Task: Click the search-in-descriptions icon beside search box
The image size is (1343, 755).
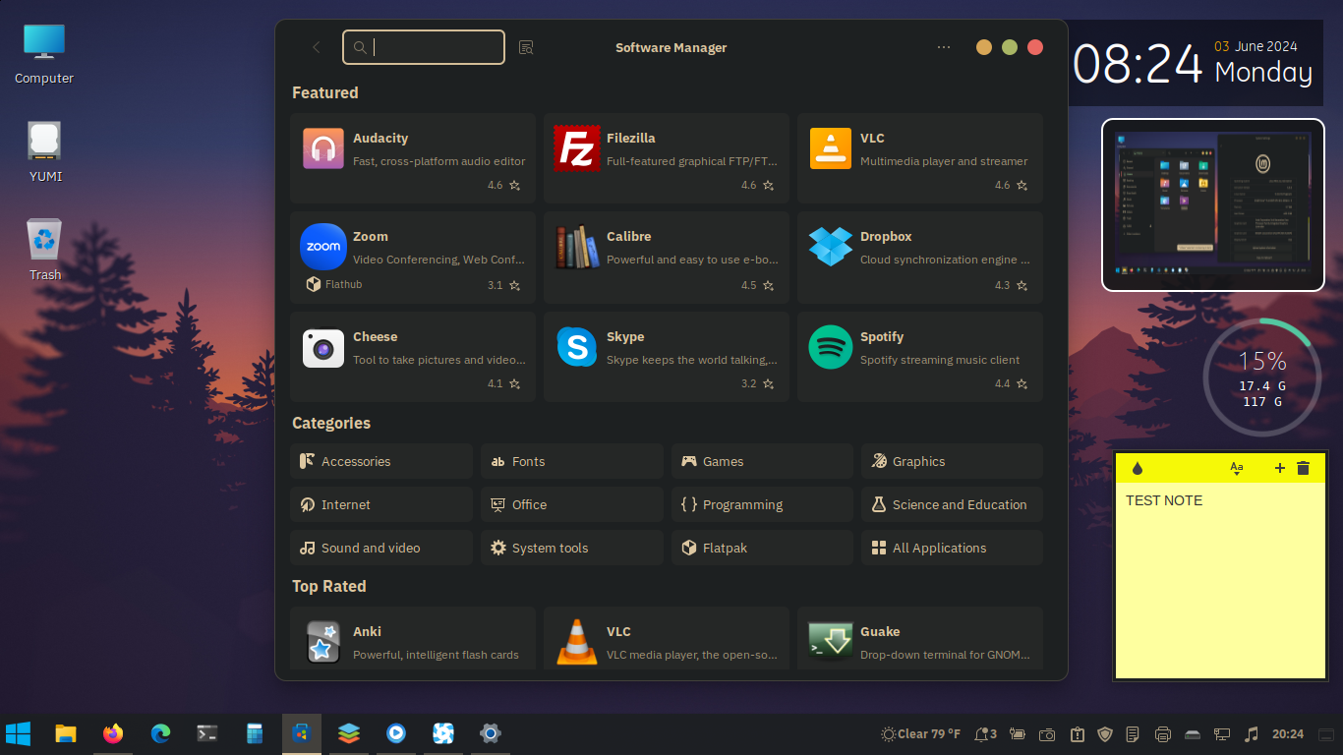Action: pyautogui.click(x=526, y=47)
